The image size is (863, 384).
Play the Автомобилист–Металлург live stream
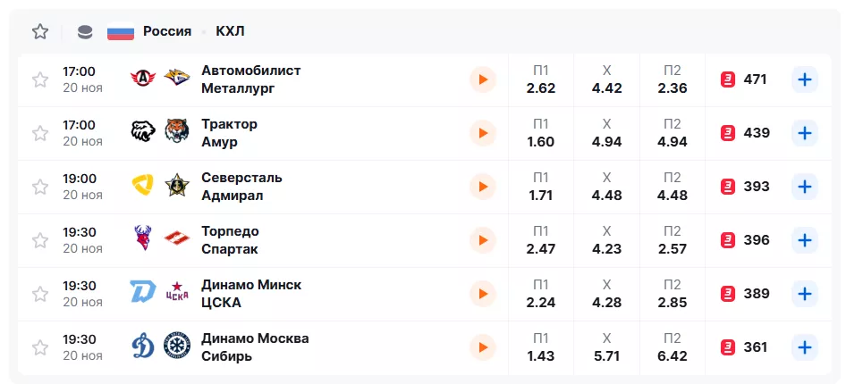[x=482, y=79]
